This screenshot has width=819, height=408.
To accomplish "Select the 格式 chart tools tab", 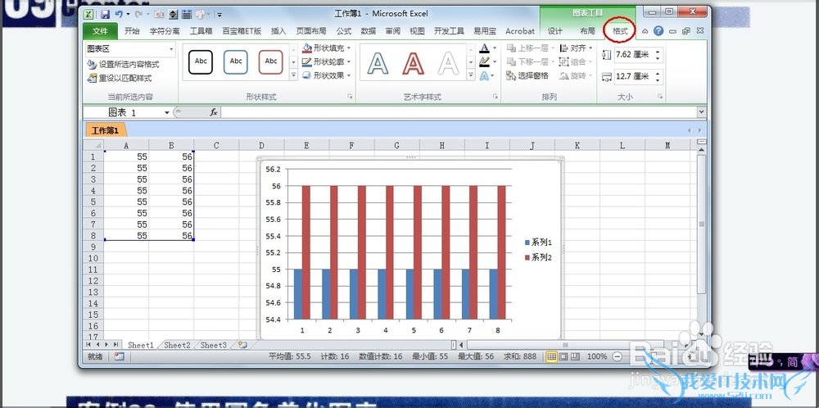I will pos(620,31).
